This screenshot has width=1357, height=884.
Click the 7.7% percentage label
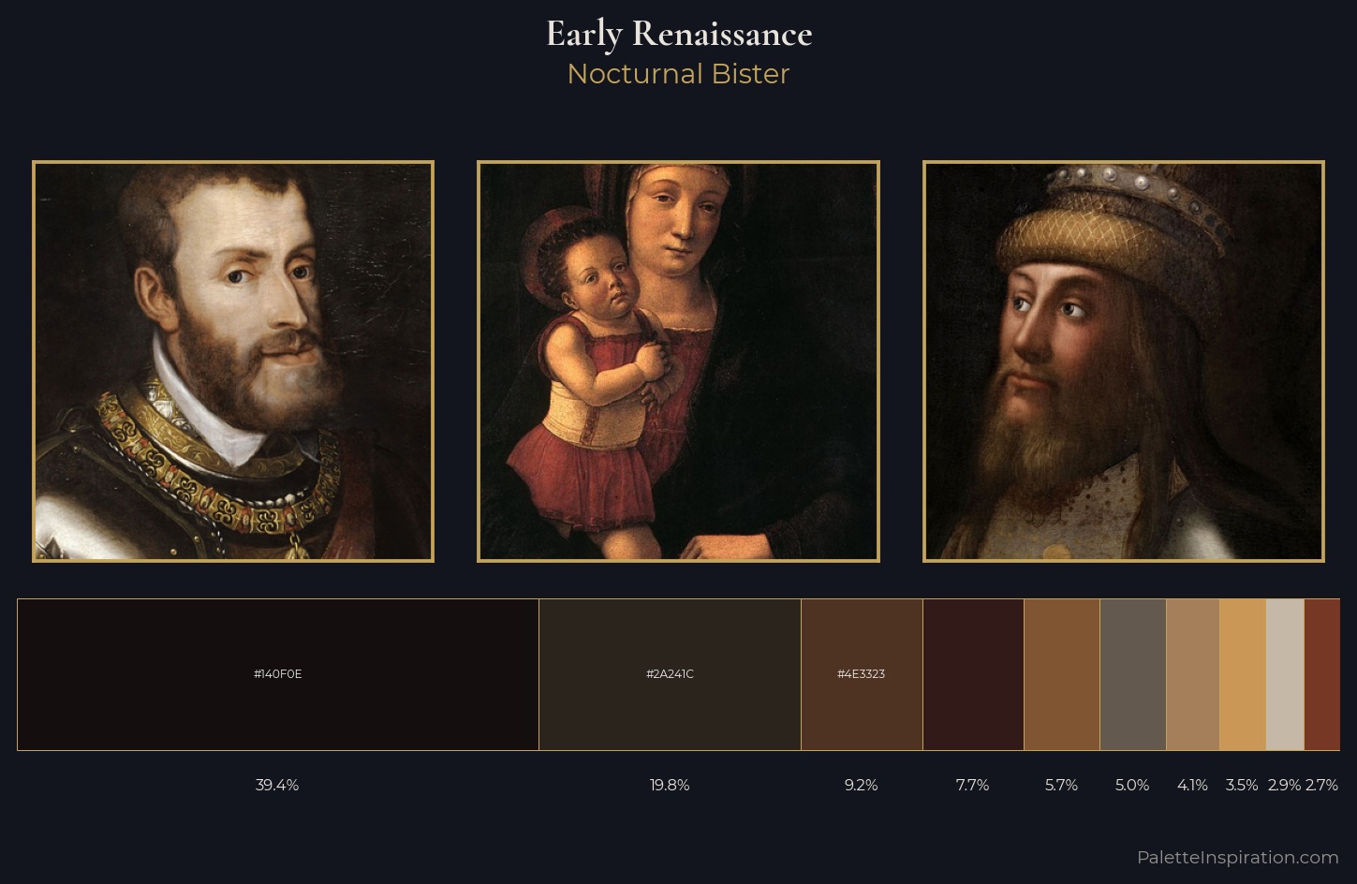point(973,785)
